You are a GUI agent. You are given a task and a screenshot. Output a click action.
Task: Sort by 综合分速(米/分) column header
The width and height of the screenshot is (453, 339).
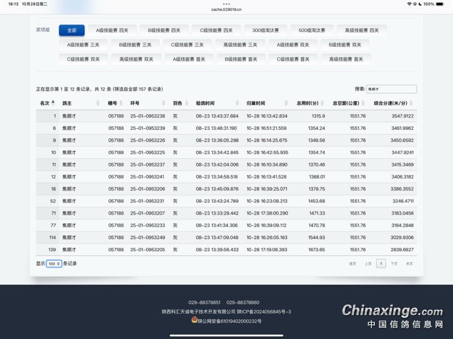tap(393, 103)
